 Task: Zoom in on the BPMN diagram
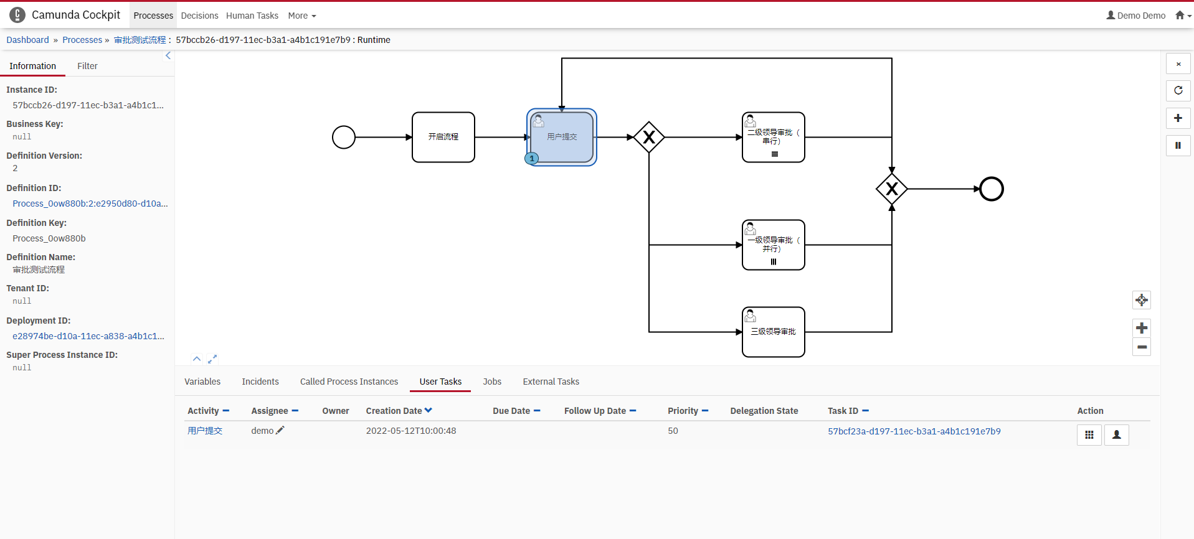(x=1141, y=328)
